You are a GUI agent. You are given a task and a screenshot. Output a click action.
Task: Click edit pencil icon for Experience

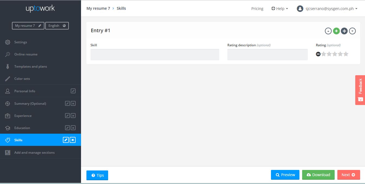67,116
